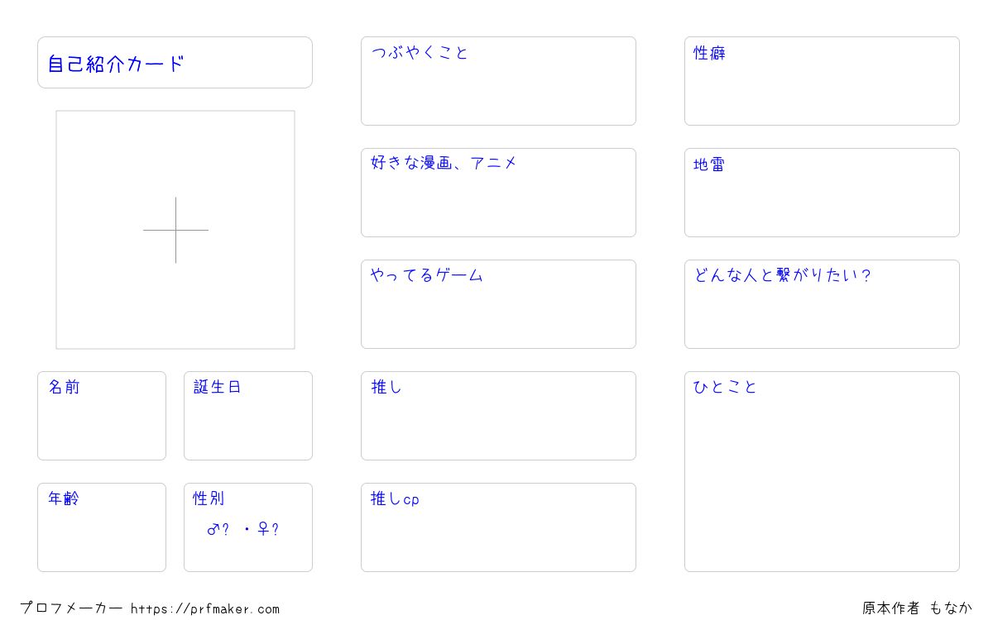Click the やってるゲーム box

tap(498, 304)
